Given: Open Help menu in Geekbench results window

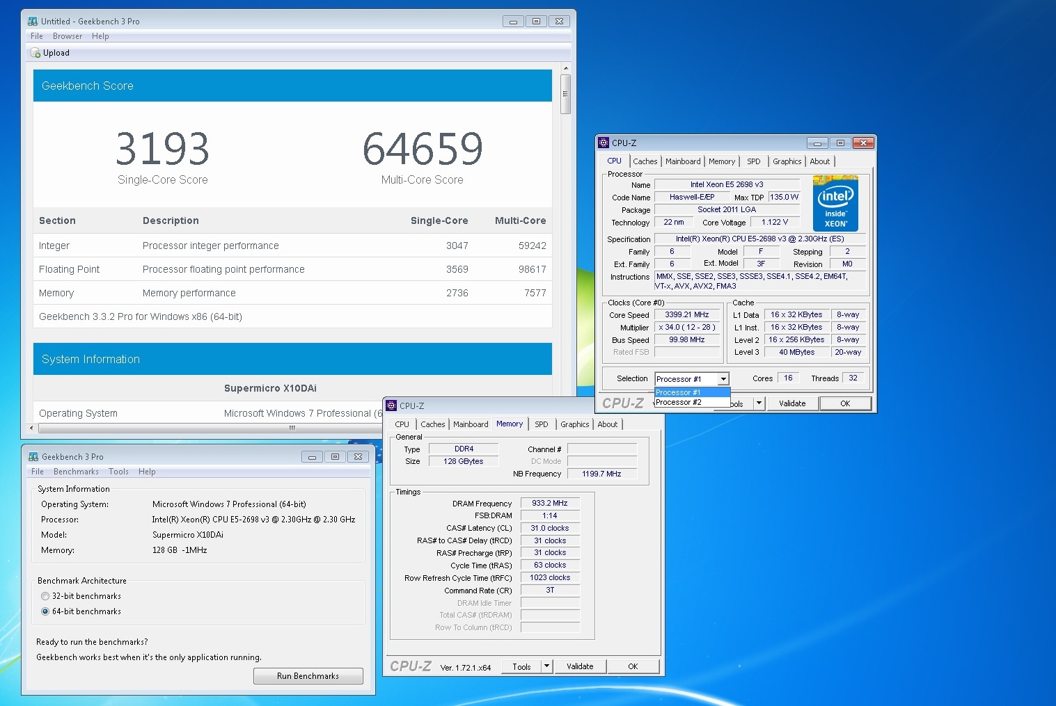Looking at the screenshot, I should (100, 36).
